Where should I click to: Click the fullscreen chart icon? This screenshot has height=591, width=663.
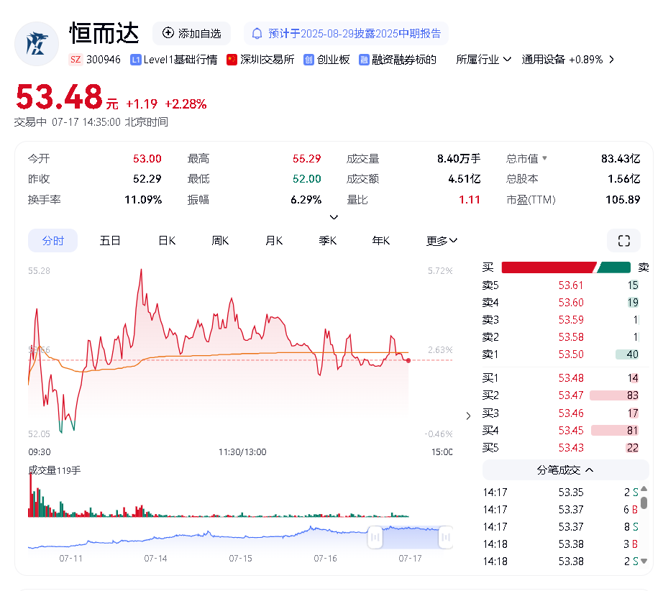click(x=623, y=241)
